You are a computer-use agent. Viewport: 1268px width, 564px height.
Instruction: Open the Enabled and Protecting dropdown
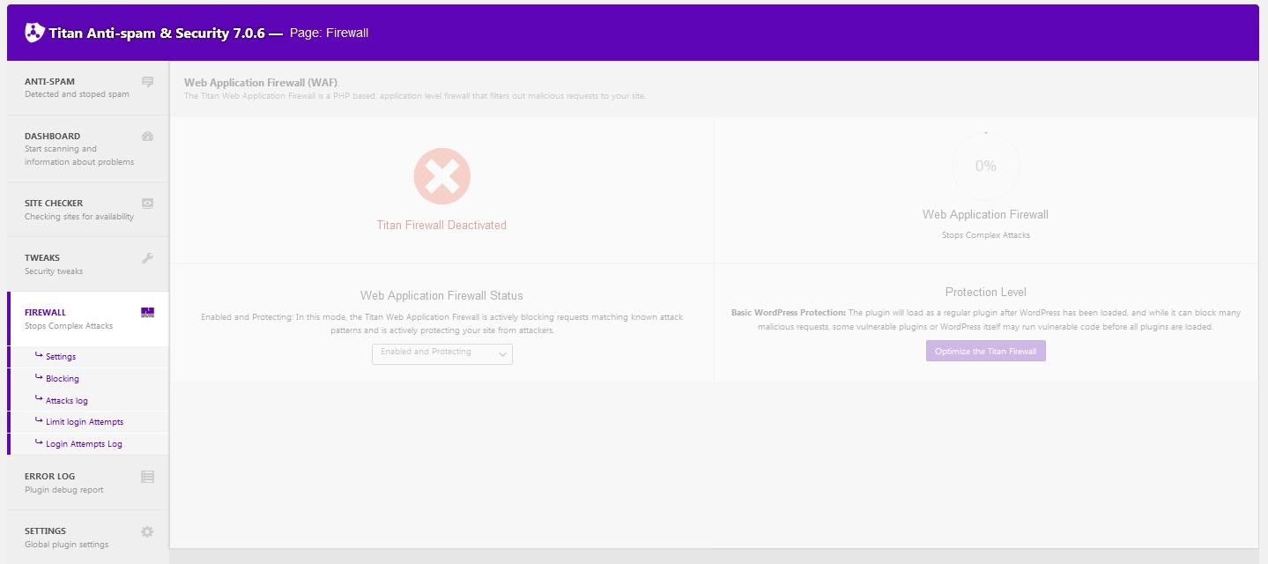442,353
